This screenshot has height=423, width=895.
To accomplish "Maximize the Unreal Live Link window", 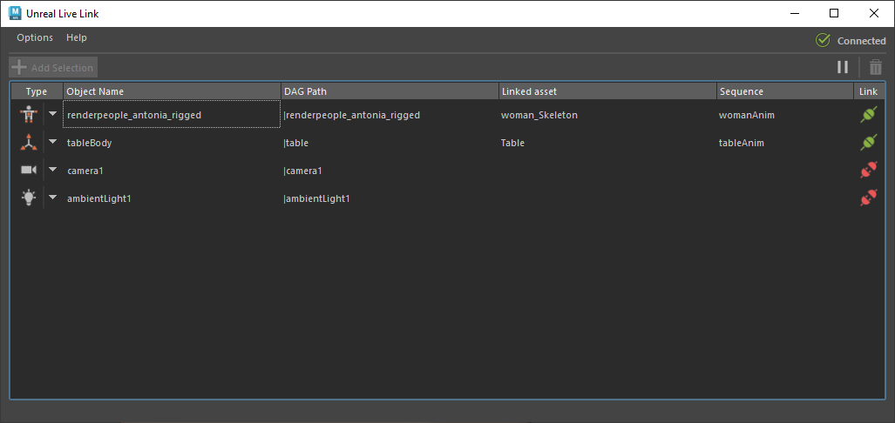I will pos(834,13).
